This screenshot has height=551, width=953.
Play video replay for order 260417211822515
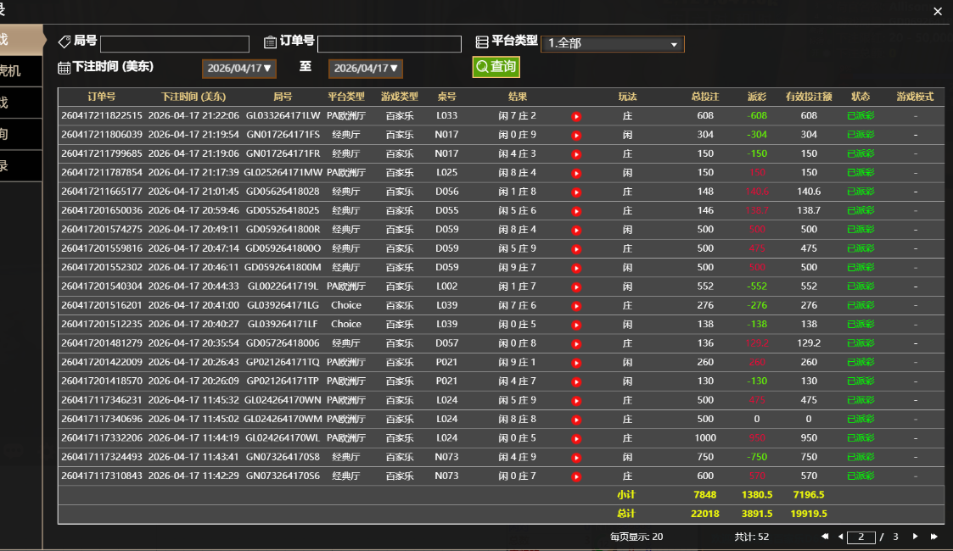pos(576,116)
